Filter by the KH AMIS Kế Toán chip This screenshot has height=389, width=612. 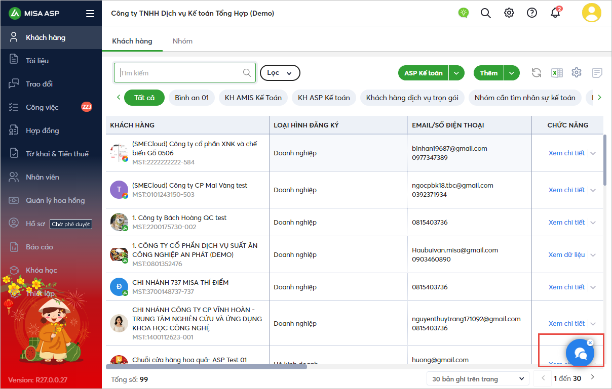(253, 98)
